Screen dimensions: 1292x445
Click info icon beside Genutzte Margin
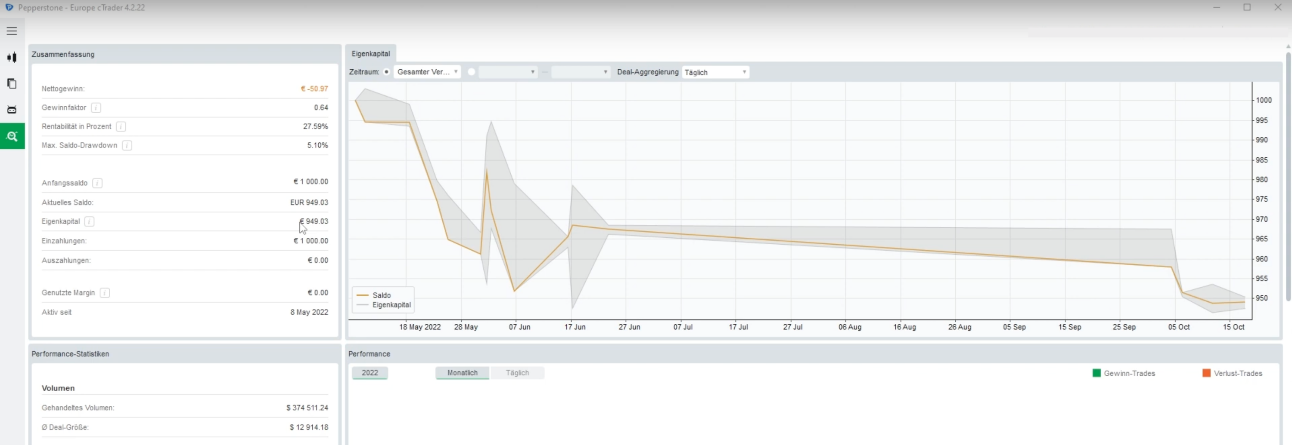pos(104,293)
